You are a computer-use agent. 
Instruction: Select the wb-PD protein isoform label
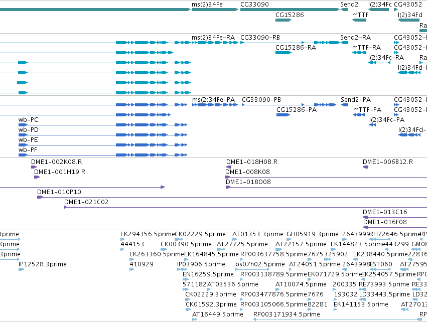(28, 130)
